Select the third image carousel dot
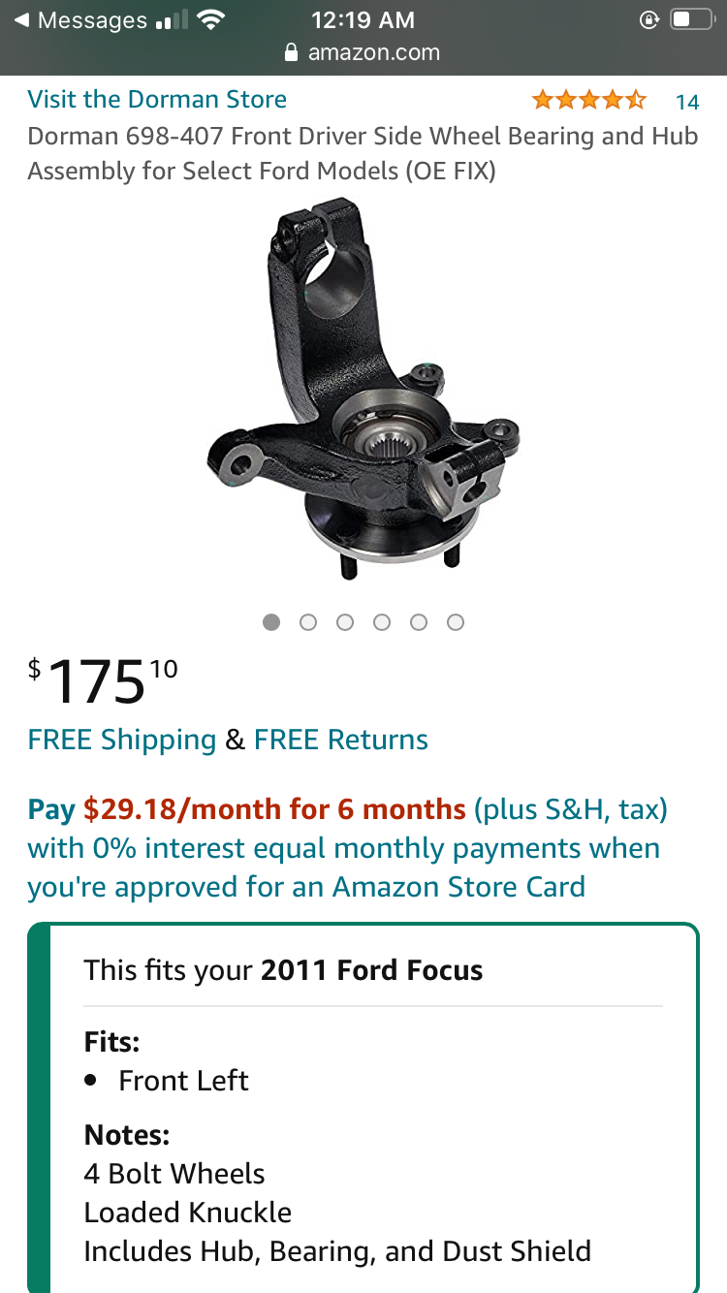The width and height of the screenshot is (727, 1293). point(345,622)
